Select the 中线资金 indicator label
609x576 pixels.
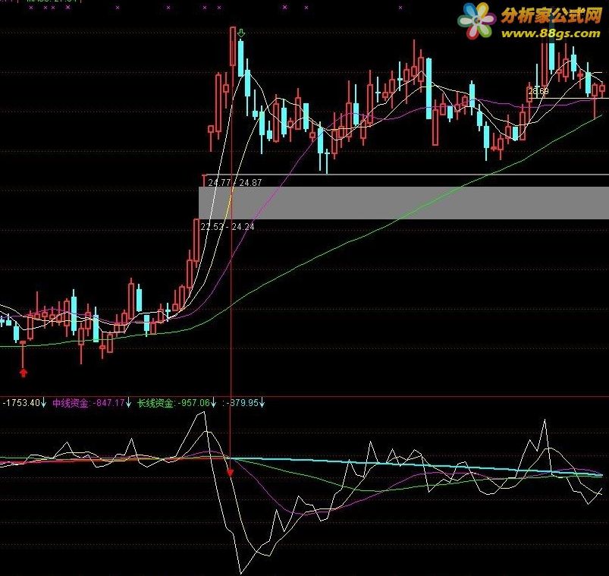point(71,403)
